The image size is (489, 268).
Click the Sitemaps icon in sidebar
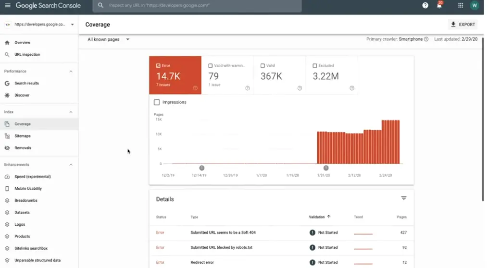point(7,136)
